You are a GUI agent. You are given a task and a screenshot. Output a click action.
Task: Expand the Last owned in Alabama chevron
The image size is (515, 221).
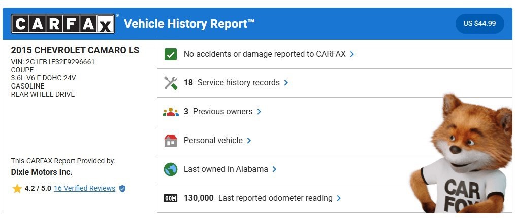pyautogui.click(x=274, y=169)
